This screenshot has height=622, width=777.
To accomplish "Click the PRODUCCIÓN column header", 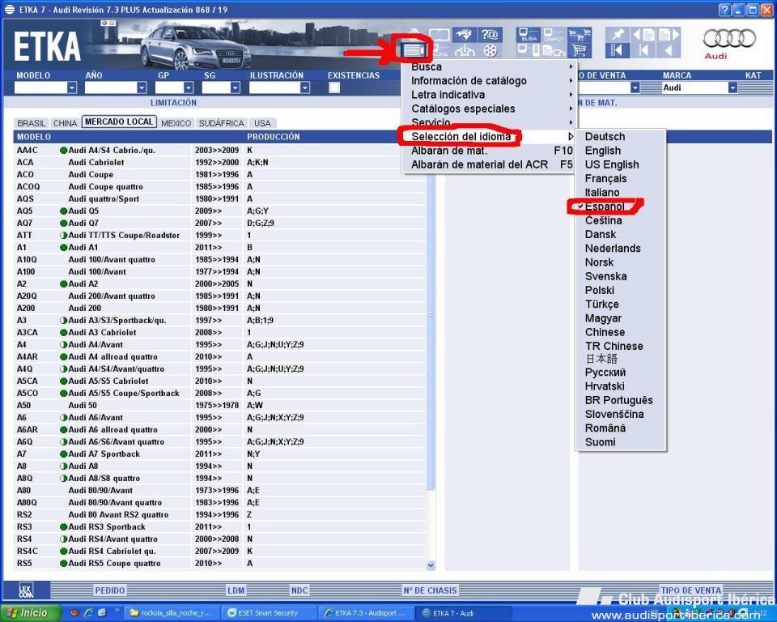I will [274, 137].
